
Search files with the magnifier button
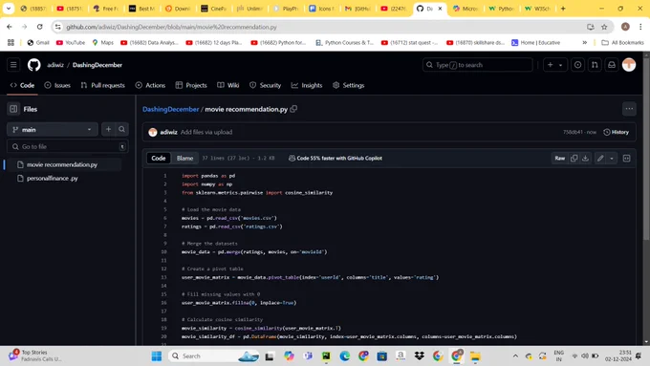pos(122,129)
